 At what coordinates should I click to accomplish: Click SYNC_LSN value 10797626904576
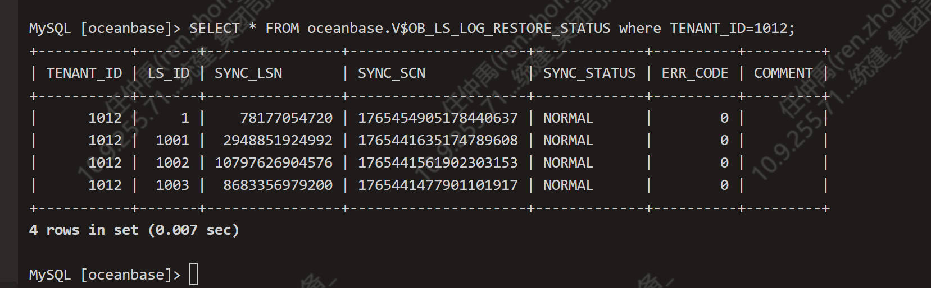274,163
